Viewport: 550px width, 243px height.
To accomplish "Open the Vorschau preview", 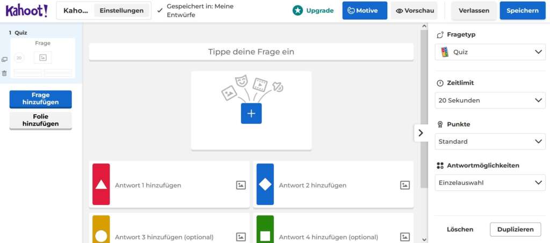I will point(414,11).
